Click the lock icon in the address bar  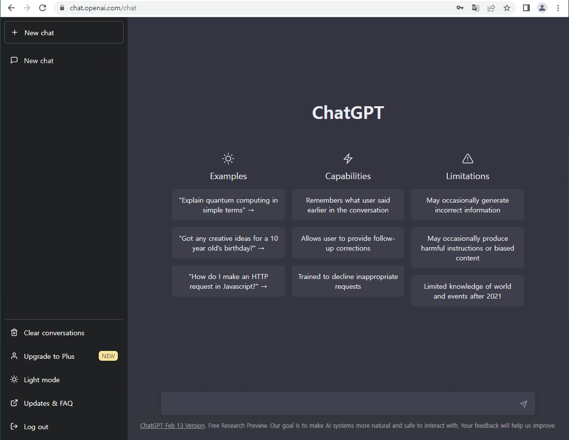pos(62,8)
